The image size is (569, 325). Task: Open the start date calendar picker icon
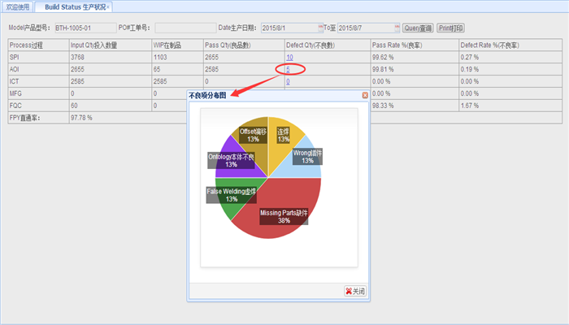click(320, 28)
